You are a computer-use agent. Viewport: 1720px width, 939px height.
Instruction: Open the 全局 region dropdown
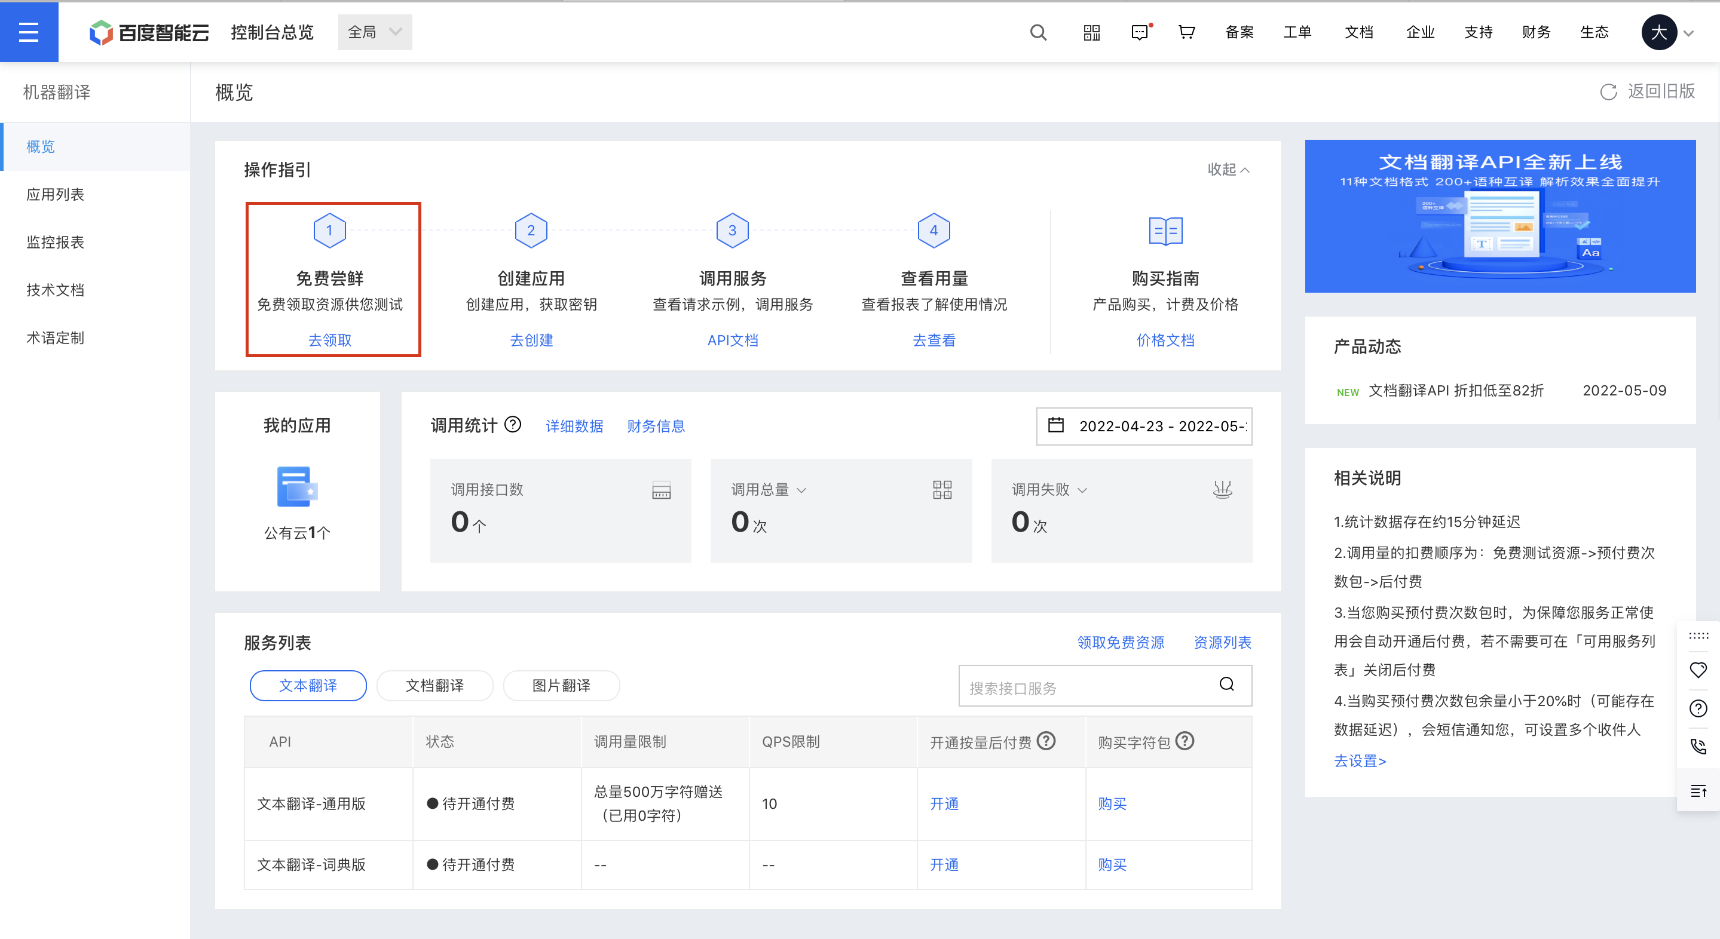point(375,32)
